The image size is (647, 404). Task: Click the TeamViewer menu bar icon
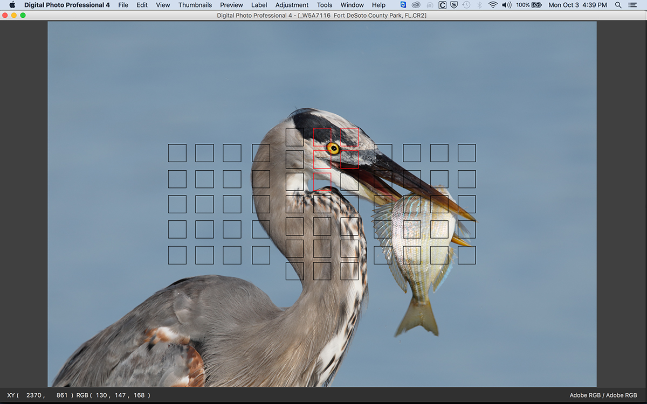pyautogui.click(x=403, y=5)
